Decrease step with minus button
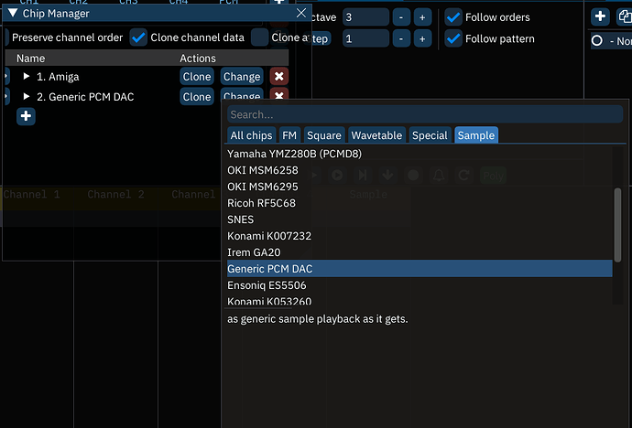 coord(401,38)
